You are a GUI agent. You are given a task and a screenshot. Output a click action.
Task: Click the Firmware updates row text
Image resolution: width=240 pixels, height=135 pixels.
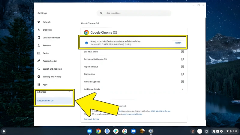tap(92, 82)
